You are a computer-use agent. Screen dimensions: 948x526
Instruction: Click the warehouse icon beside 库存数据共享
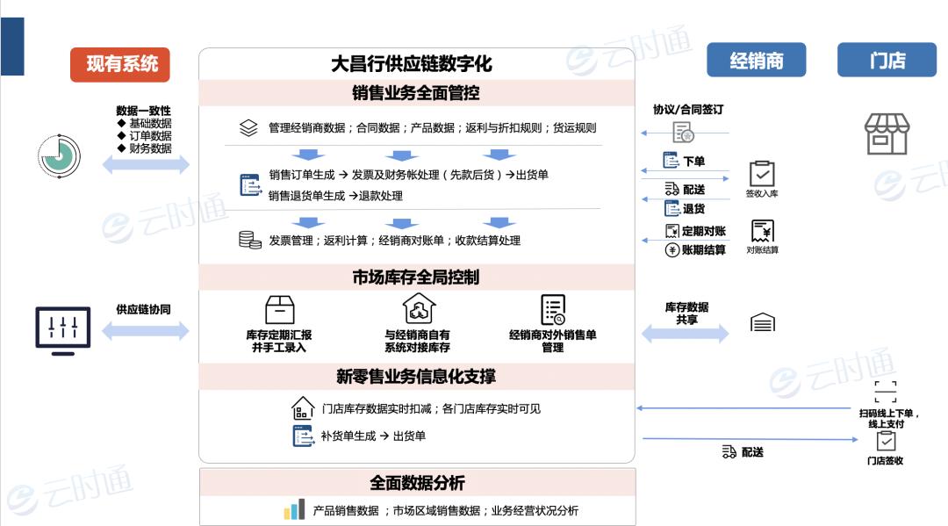click(x=762, y=321)
